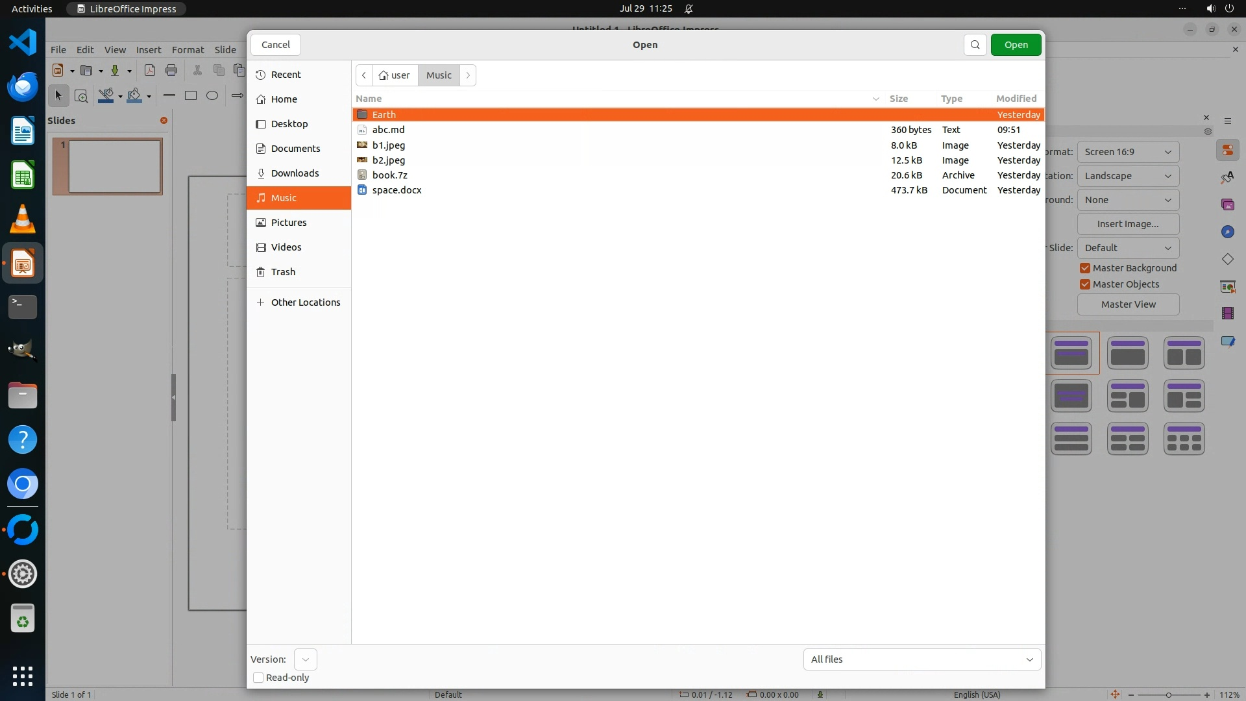Viewport: 1246px width, 701px height.
Task: Open the Screen 16:9 format dropdown
Action: [x=1128, y=152]
